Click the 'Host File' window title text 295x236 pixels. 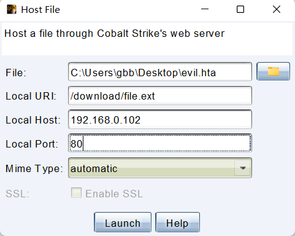click(40, 10)
